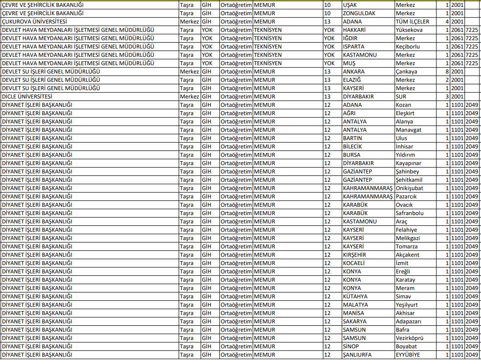Click the Bafra district cell

pyautogui.click(x=415, y=330)
